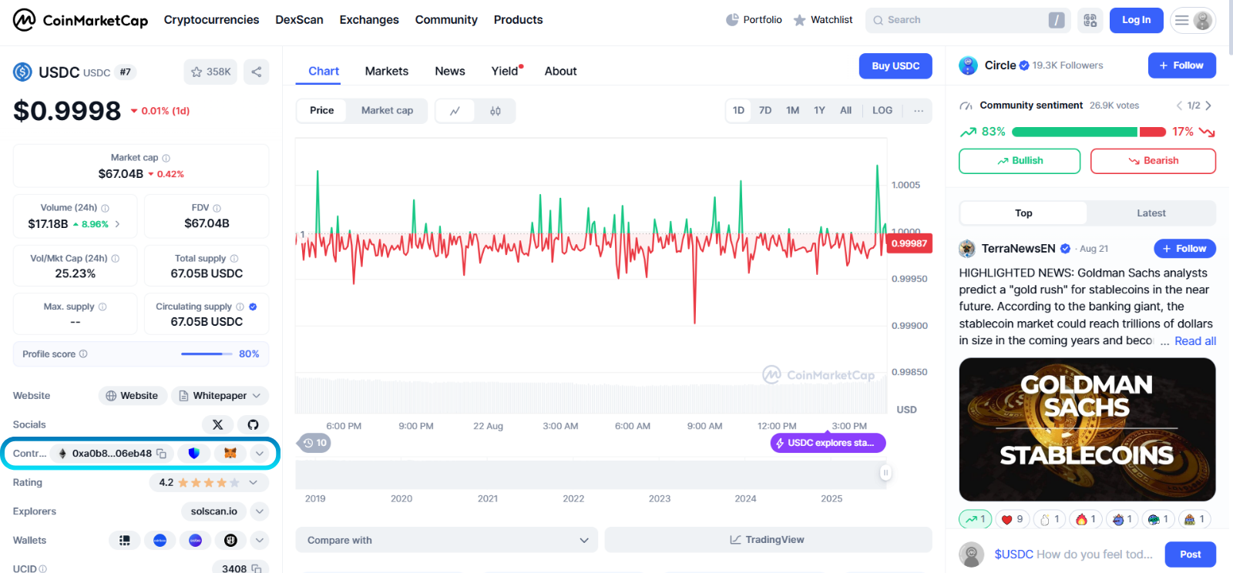
Task: Switch to the About tab
Action: [x=560, y=71]
